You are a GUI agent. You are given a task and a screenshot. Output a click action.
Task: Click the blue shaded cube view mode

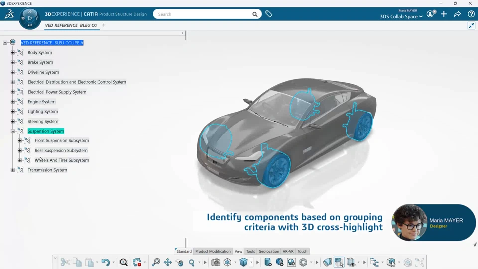(x=243, y=262)
